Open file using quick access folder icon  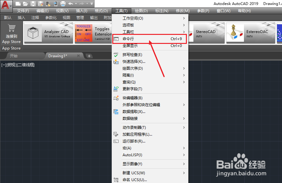pos(25,4)
